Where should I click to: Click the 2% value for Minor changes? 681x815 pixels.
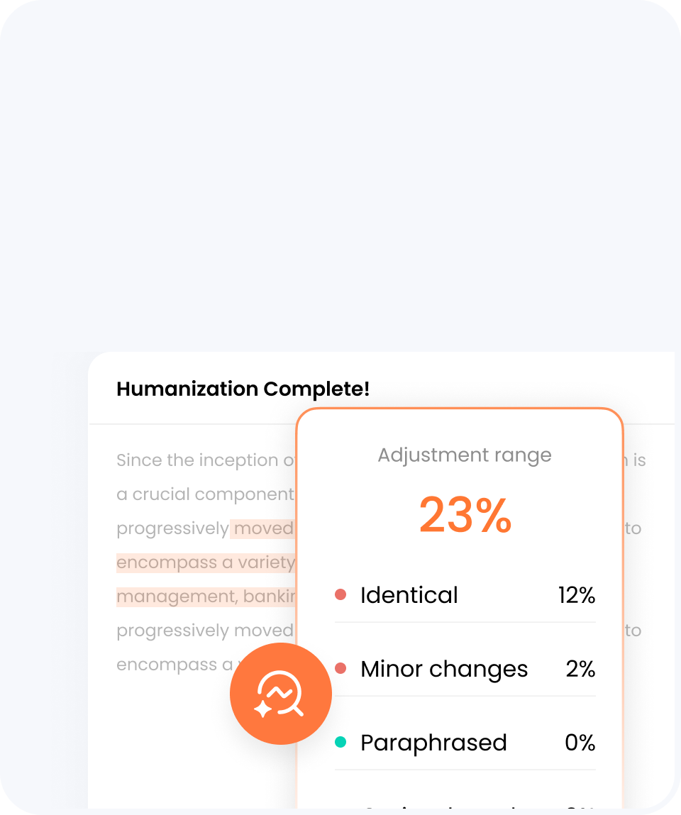click(x=581, y=669)
